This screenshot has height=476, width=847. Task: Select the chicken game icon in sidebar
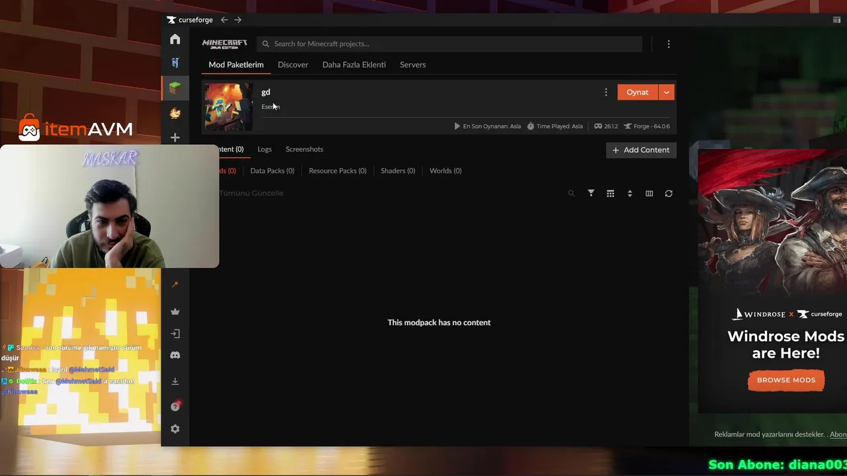point(175,113)
